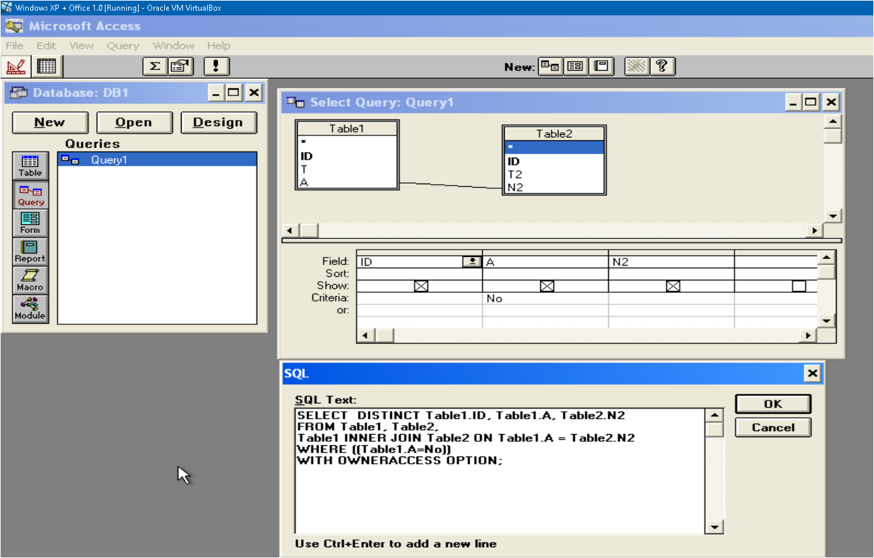Click the Table2 field list title
The width and height of the screenshot is (874, 558).
pyautogui.click(x=554, y=134)
